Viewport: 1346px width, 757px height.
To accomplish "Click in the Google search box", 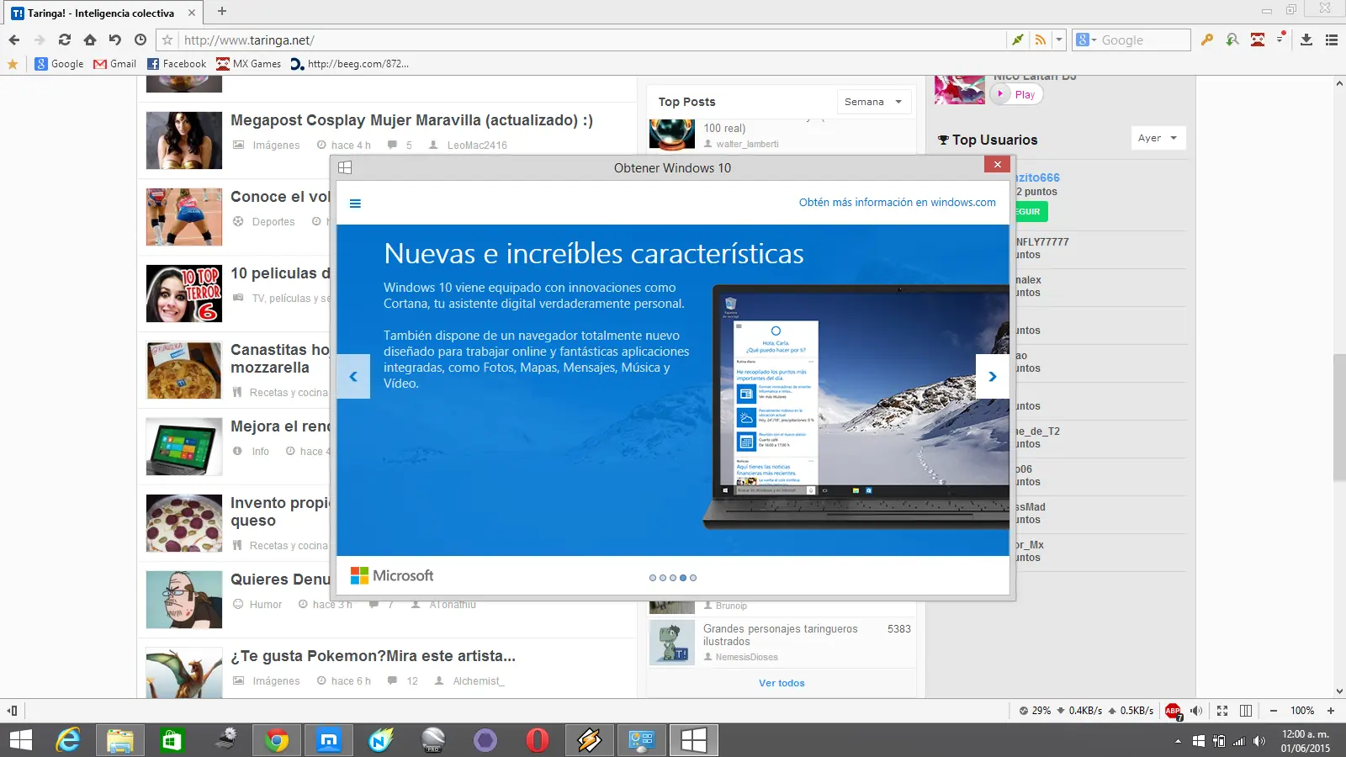I will coord(1144,40).
